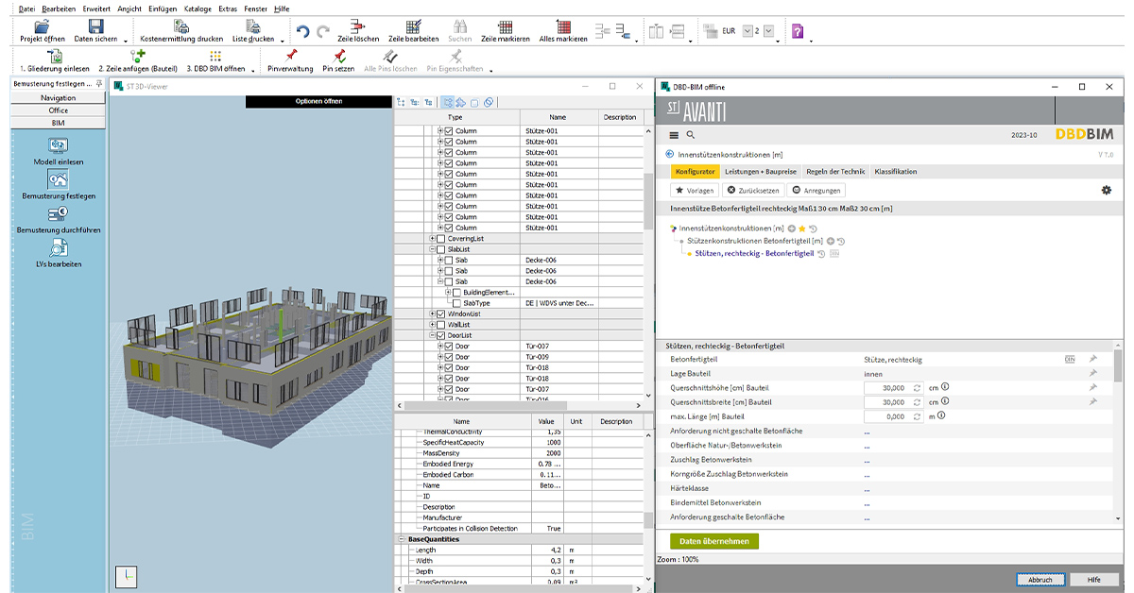The image size is (1134, 593).
Task: Click the yellow star beside Innenstützenkonstruktionen [m]
Action: pos(802,229)
